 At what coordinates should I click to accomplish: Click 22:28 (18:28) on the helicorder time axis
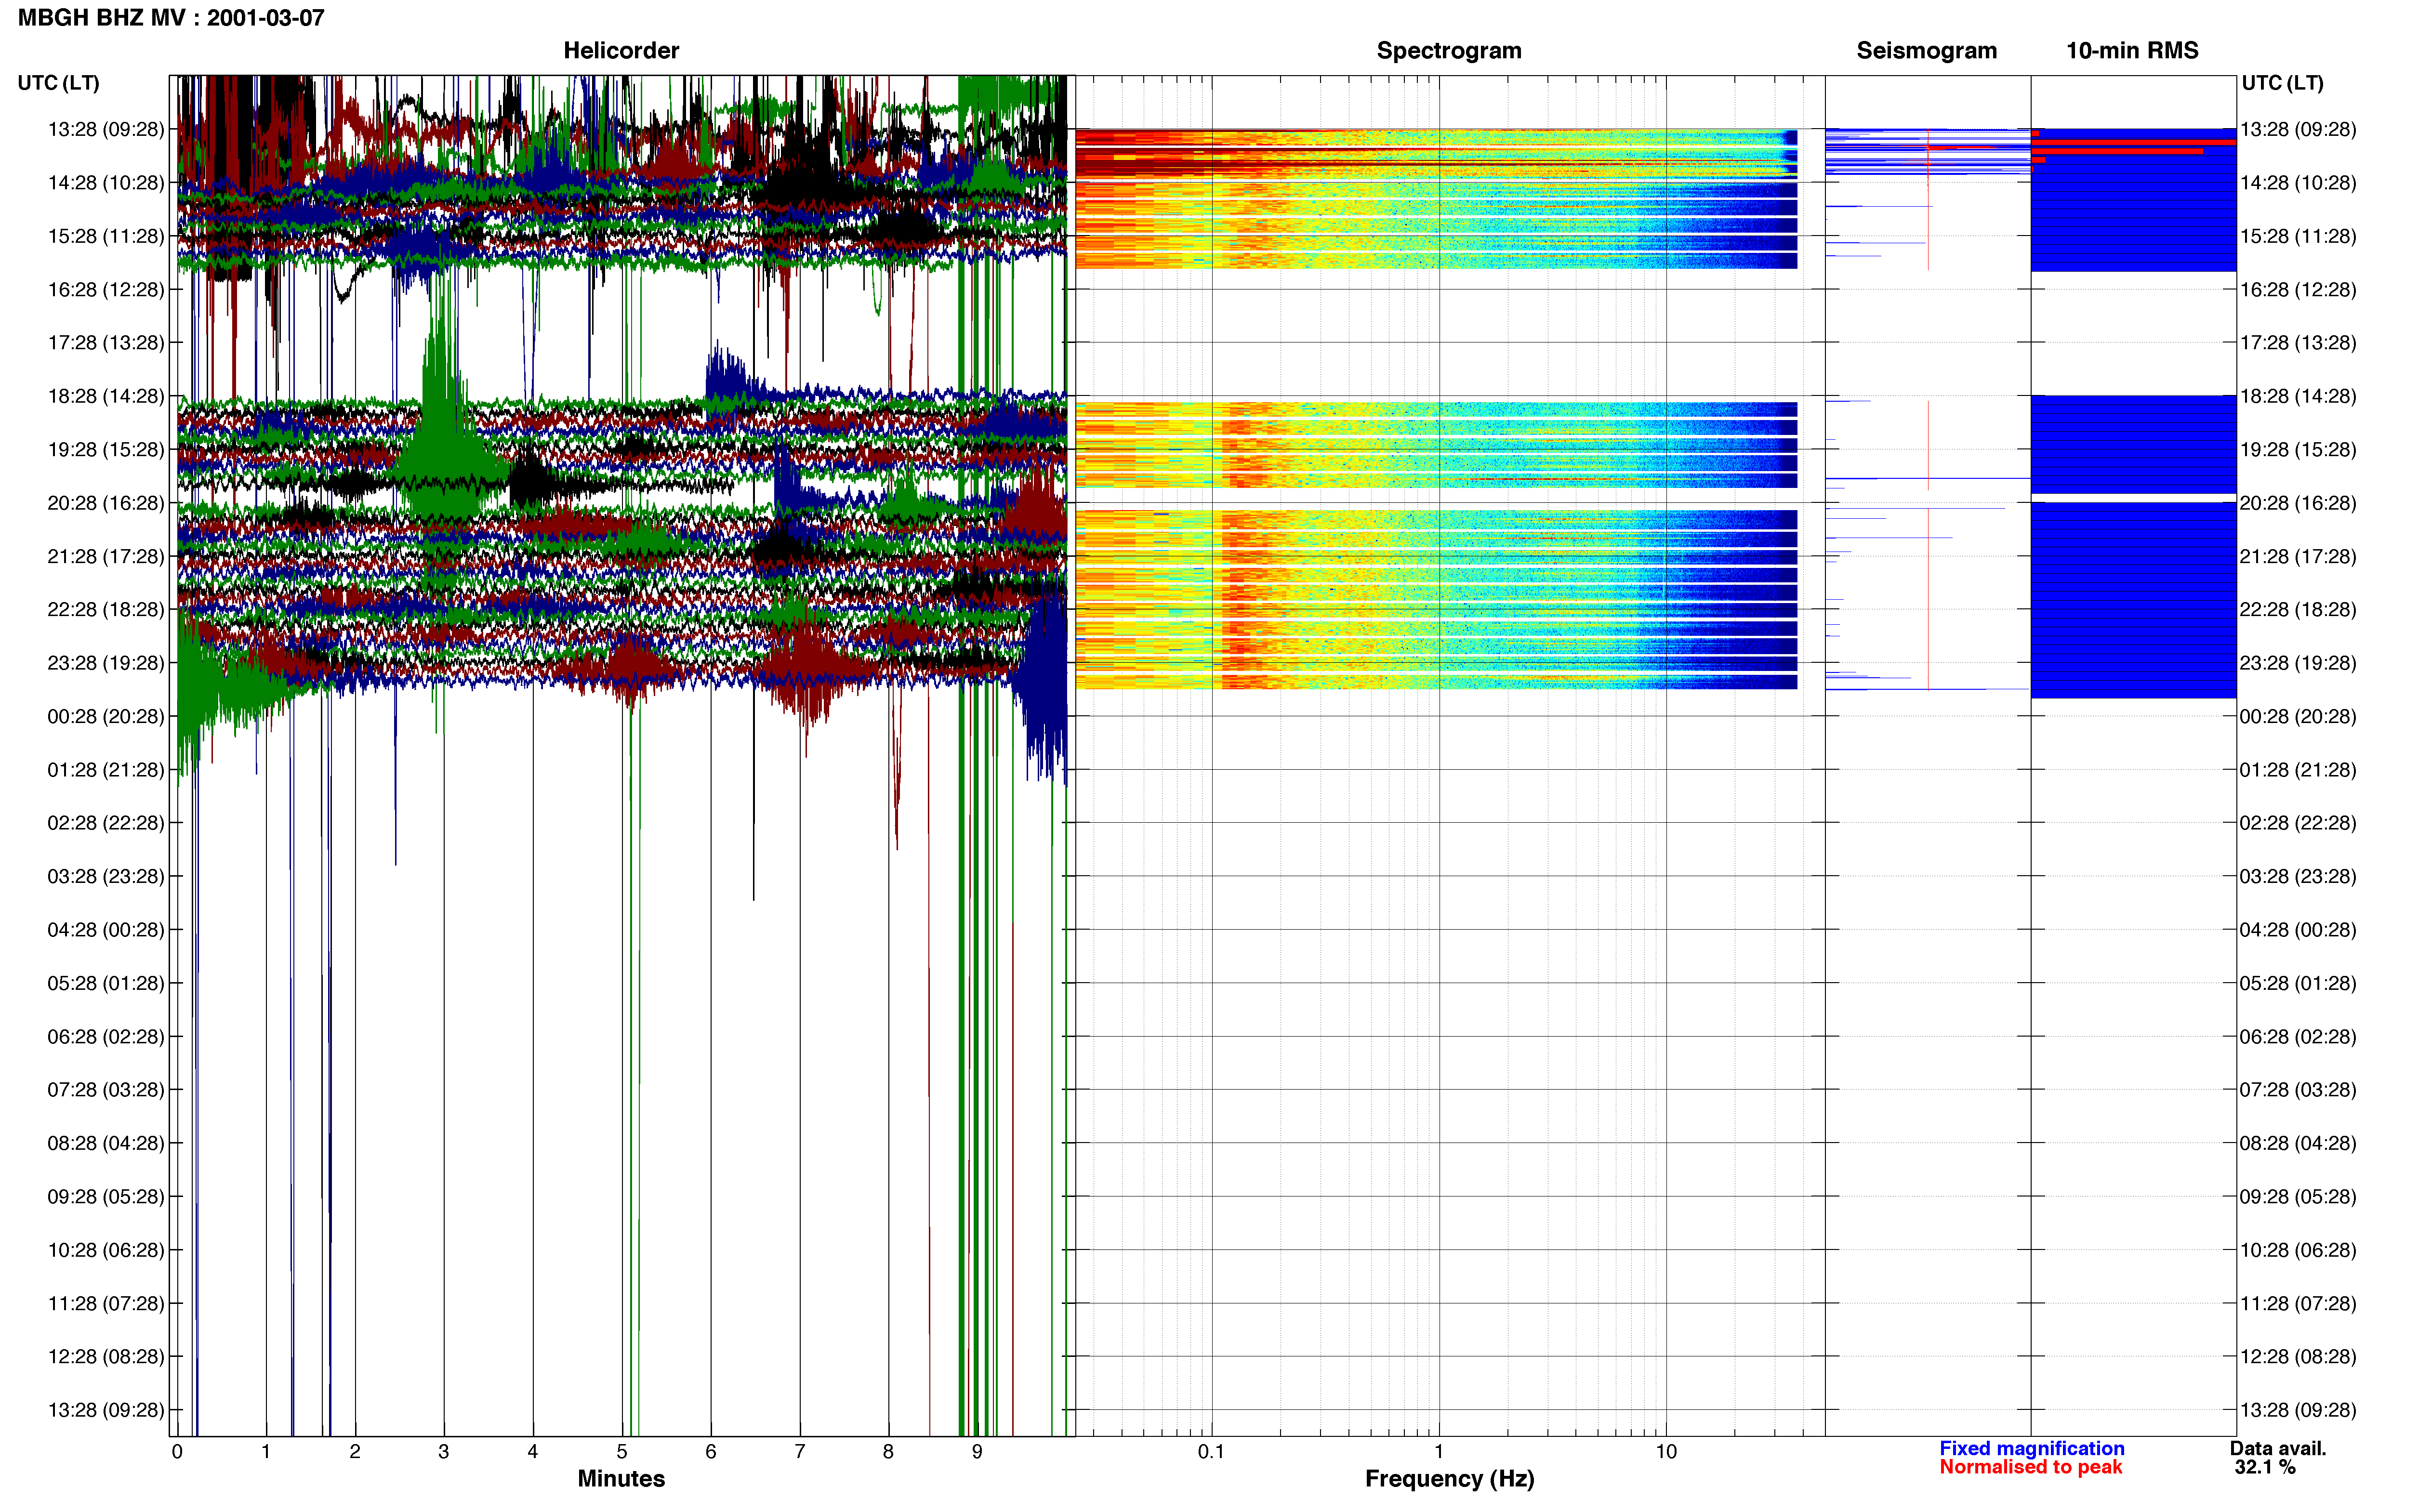106,610
